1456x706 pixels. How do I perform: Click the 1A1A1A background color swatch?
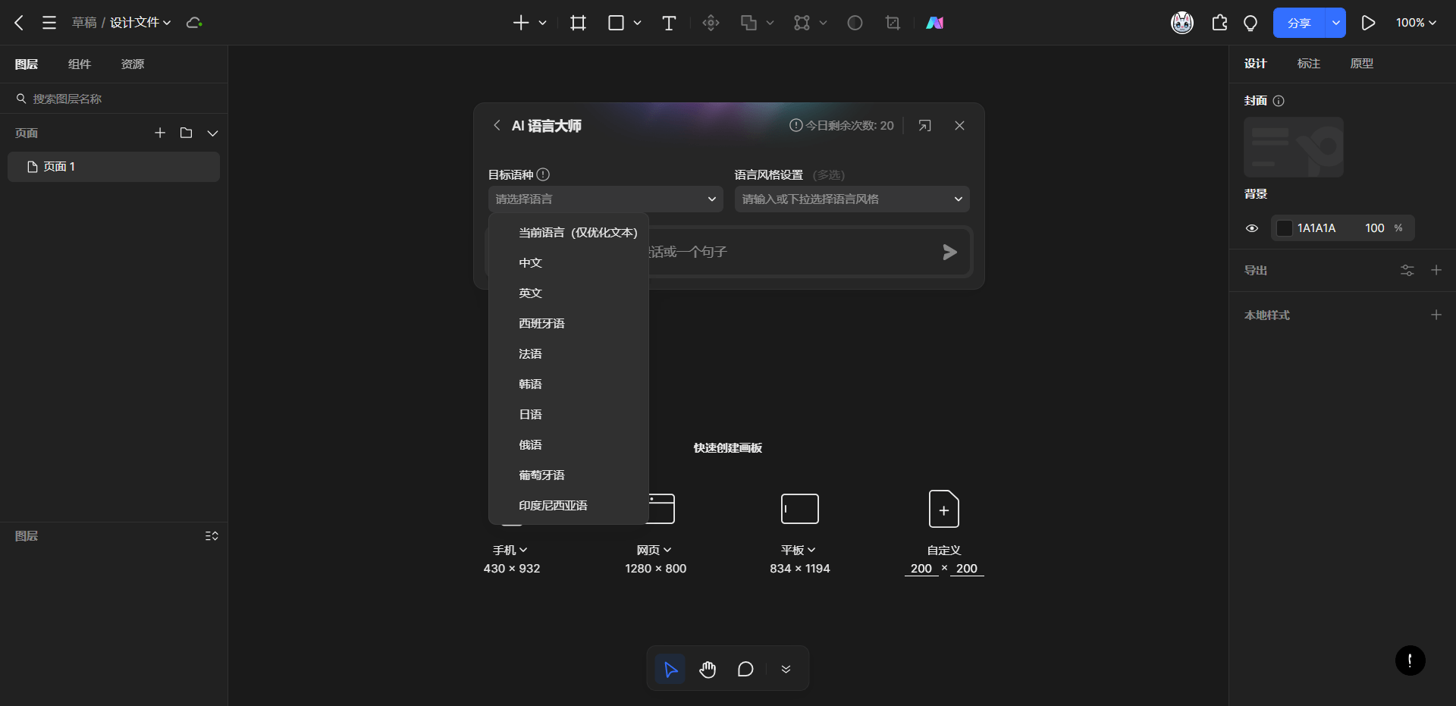(1285, 227)
